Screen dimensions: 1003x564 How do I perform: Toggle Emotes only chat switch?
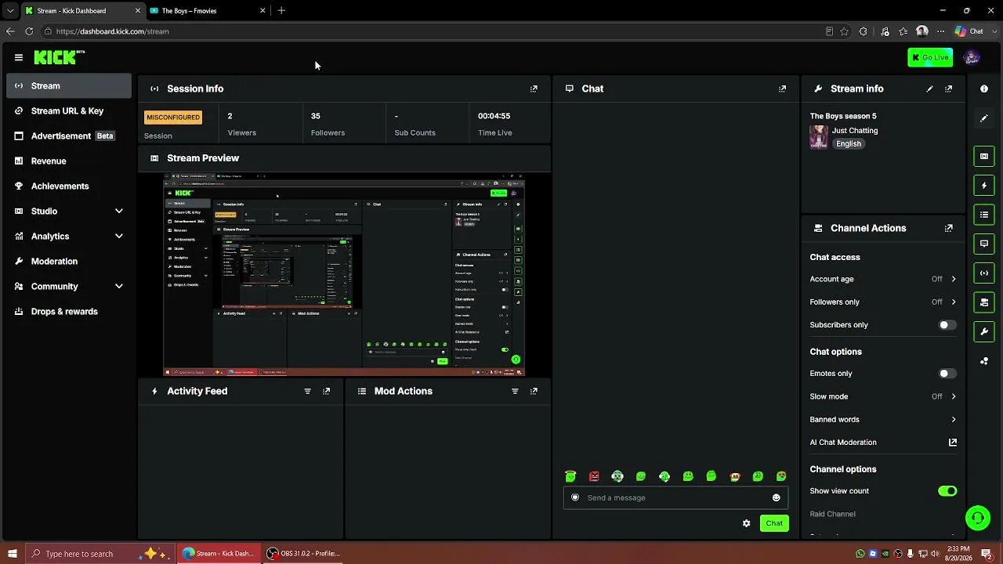point(947,374)
